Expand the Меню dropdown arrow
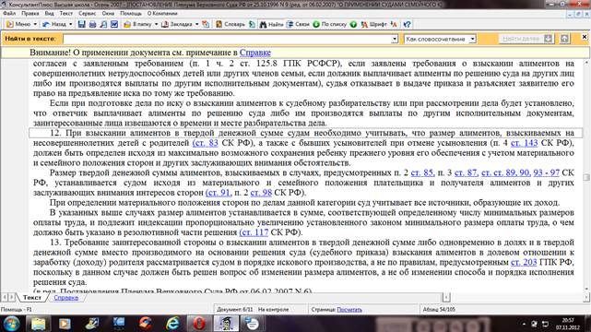The height and width of the screenshot is (332, 591). click(x=35, y=24)
